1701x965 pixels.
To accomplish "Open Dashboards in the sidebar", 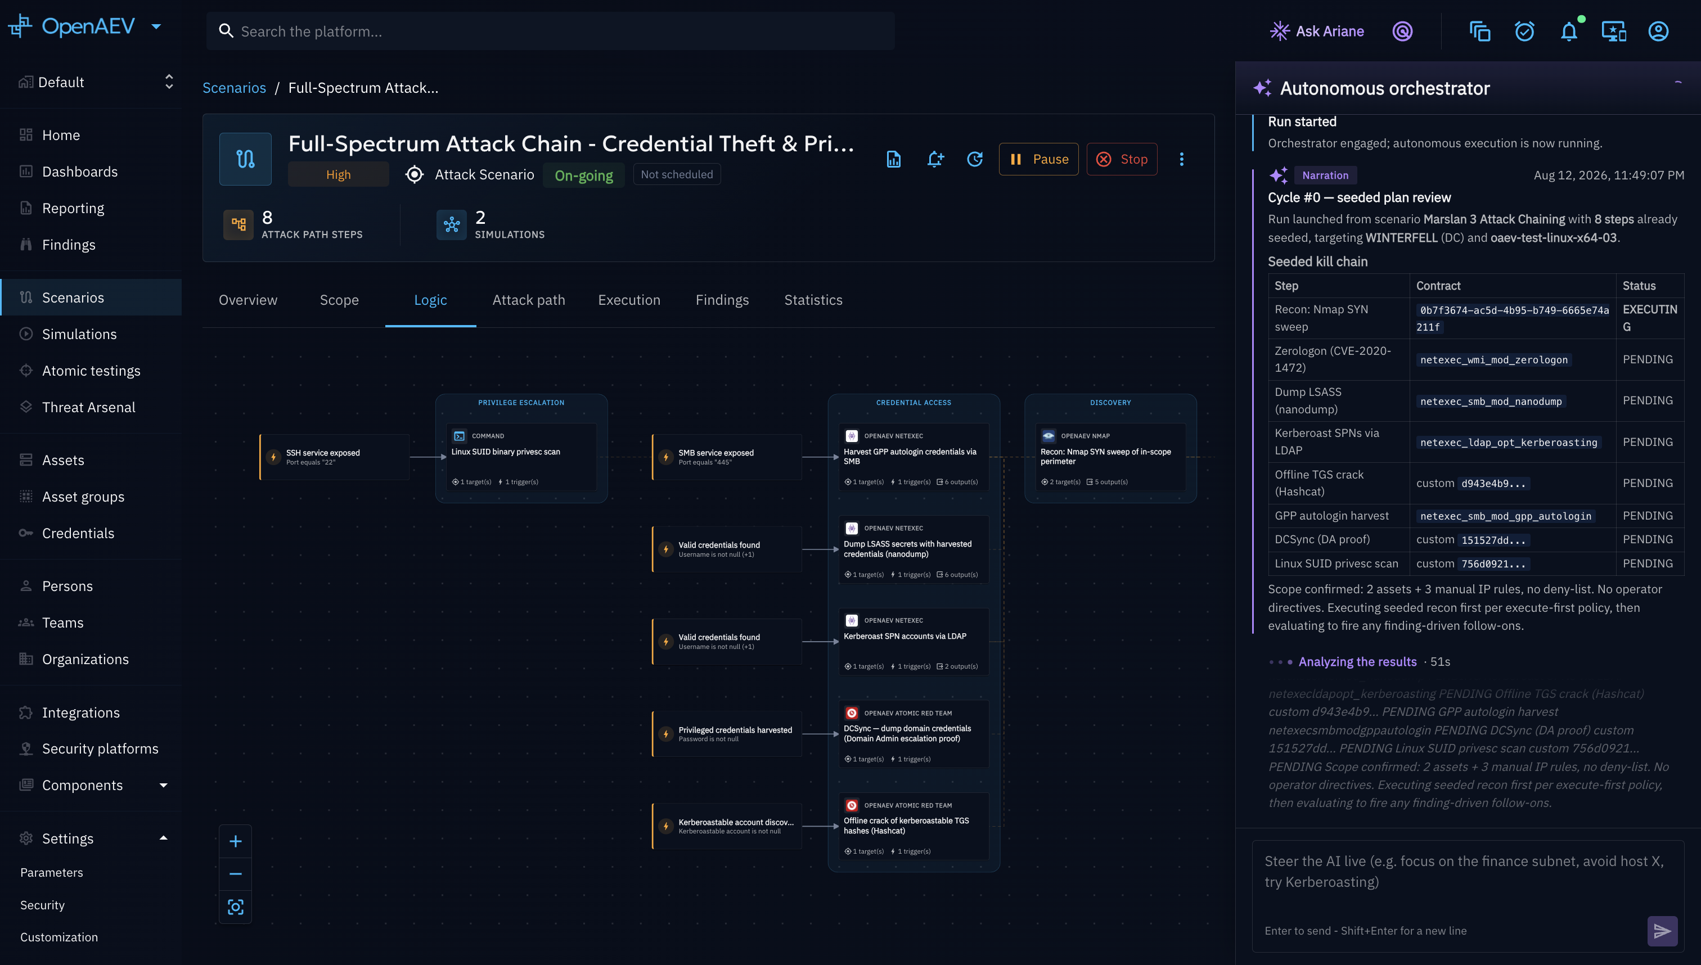I will (91, 171).
